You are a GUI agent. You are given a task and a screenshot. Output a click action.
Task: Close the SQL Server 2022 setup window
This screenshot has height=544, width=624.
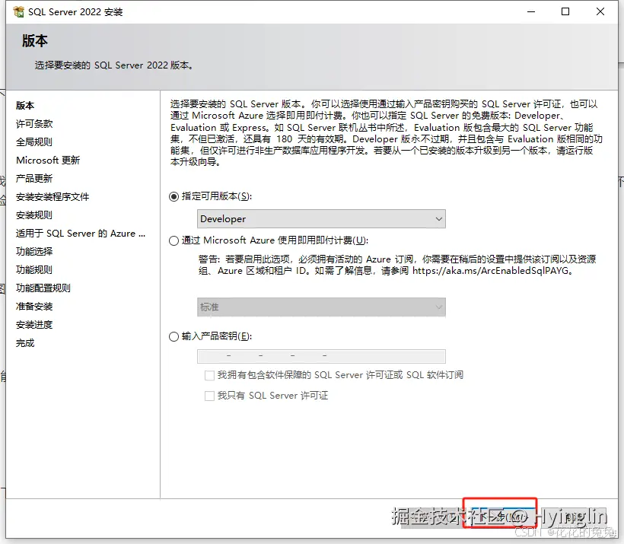pyautogui.click(x=600, y=12)
